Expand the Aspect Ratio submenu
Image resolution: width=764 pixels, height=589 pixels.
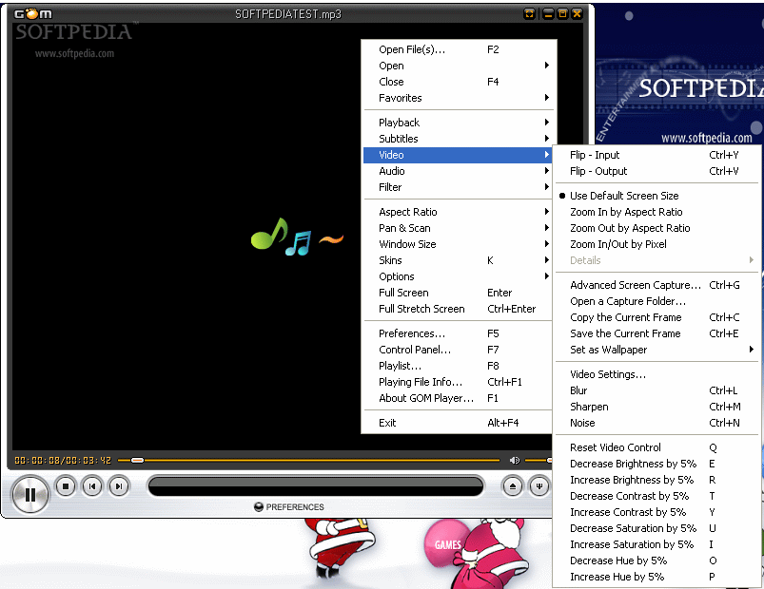[458, 212]
